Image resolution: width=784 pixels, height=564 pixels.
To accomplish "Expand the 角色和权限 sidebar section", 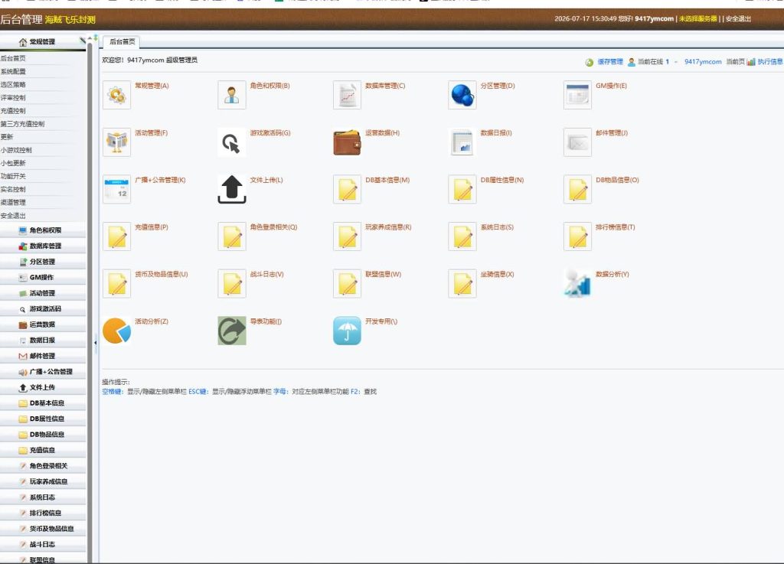I will point(43,230).
